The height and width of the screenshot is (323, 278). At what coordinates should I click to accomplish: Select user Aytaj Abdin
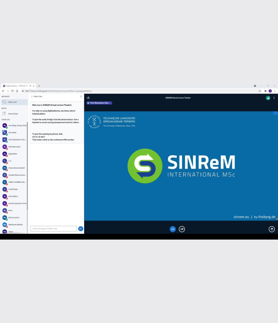[x=14, y=154]
